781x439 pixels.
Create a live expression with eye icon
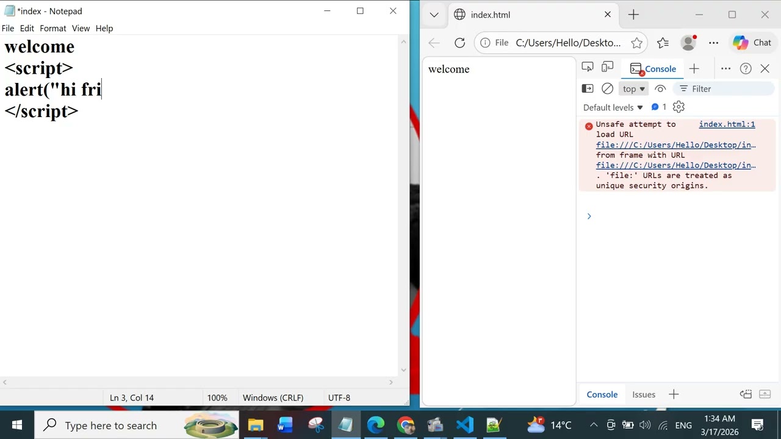[x=660, y=89]
